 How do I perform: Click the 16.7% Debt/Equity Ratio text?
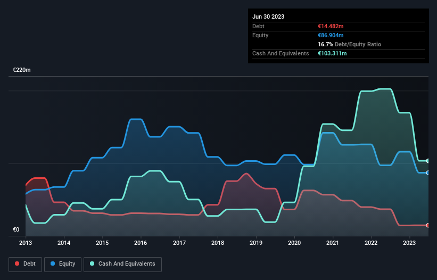click(350, 44)
